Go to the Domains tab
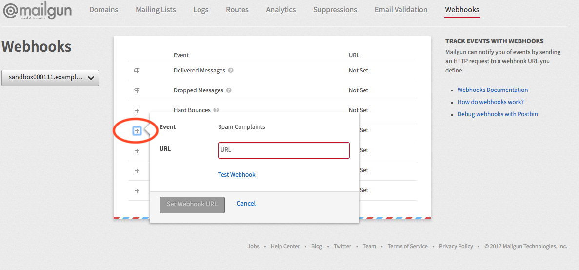This screenshot has height=270, width=579. click(104, 10)
